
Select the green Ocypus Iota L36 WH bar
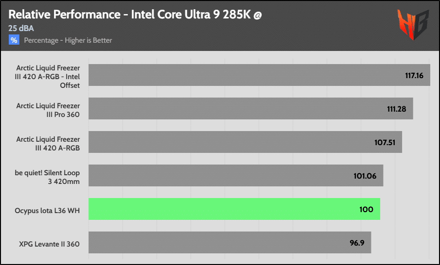pos(234,209)
